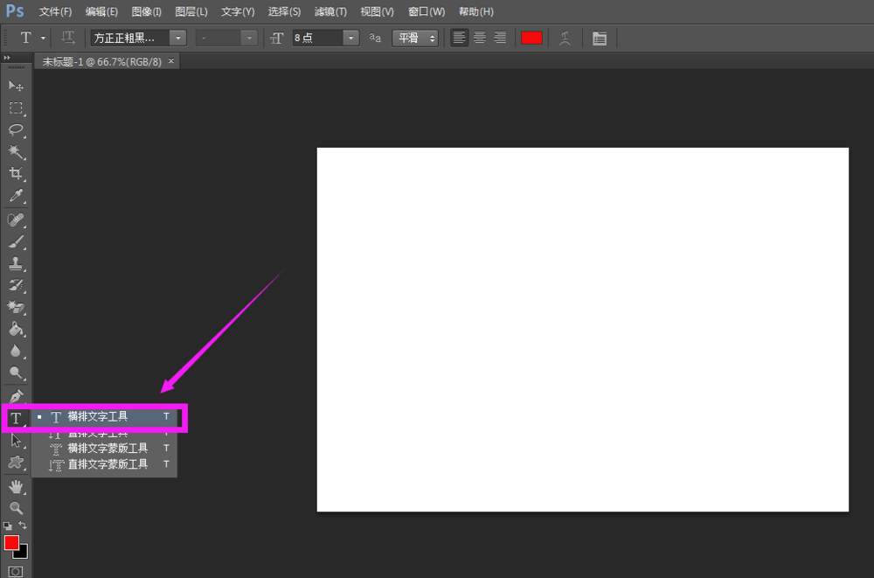Screen dimensions: 874x578
Task: Choose 横排文字蒙版工具 from the flyout
Action: 108,448
